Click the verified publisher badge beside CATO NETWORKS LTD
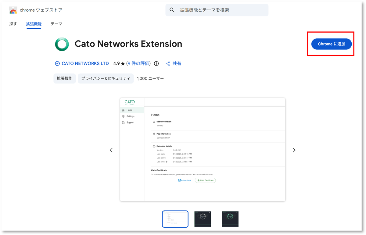Image resolution: width=366 pixels, height=235 pixels. coord(57,63)
